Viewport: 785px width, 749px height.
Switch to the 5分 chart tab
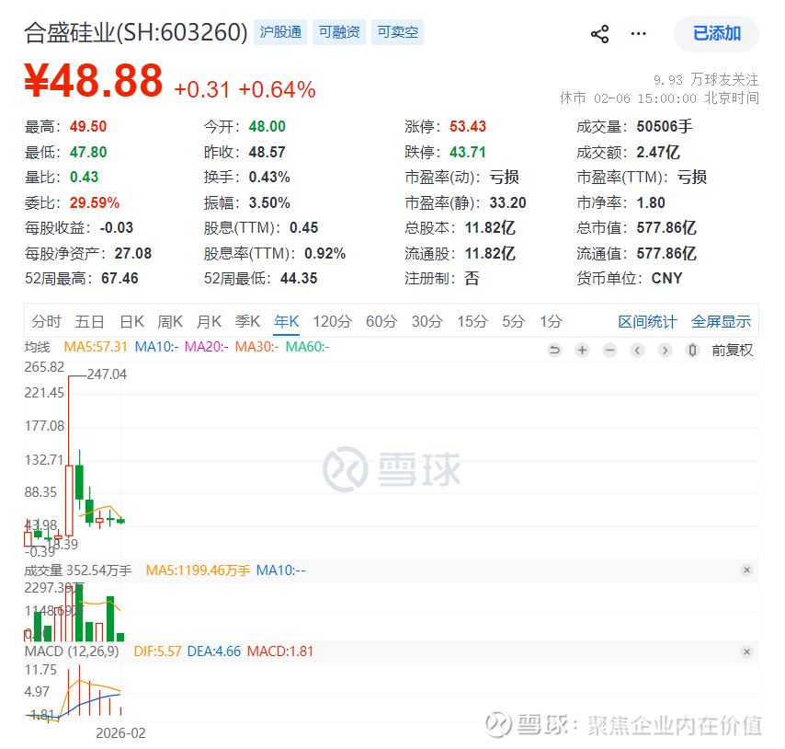pyautogui.click(x=514, y=321)
